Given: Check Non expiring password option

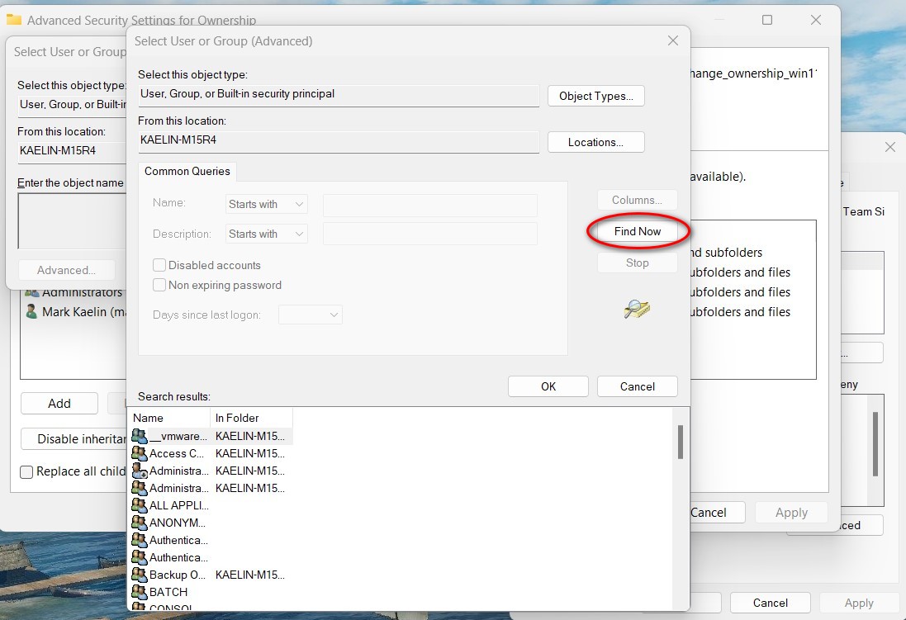Looking at the screenshot, I should pos(158,286).
